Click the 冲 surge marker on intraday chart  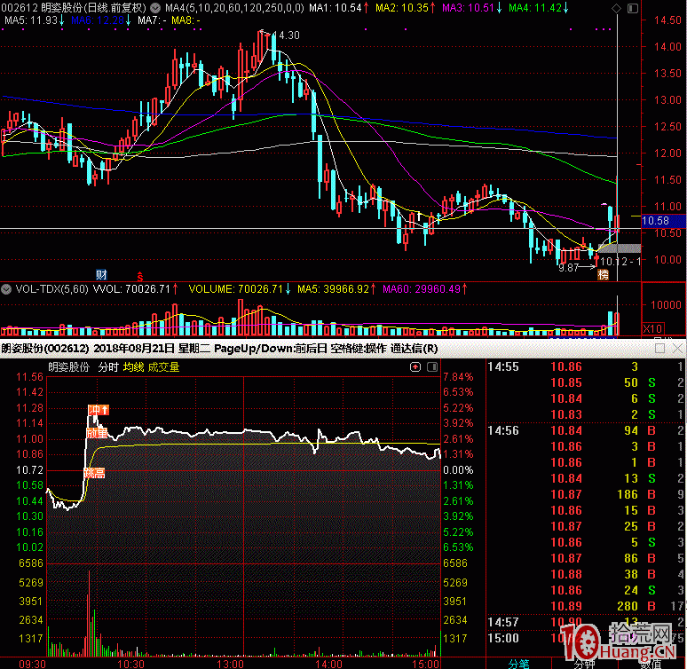pos(96,410)
